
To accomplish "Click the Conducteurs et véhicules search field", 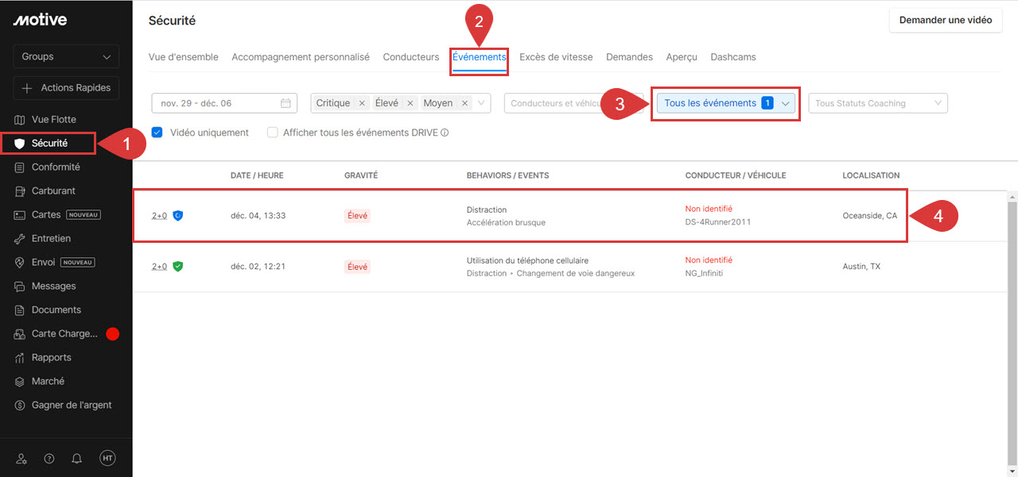I will click(x=557, y=103).
